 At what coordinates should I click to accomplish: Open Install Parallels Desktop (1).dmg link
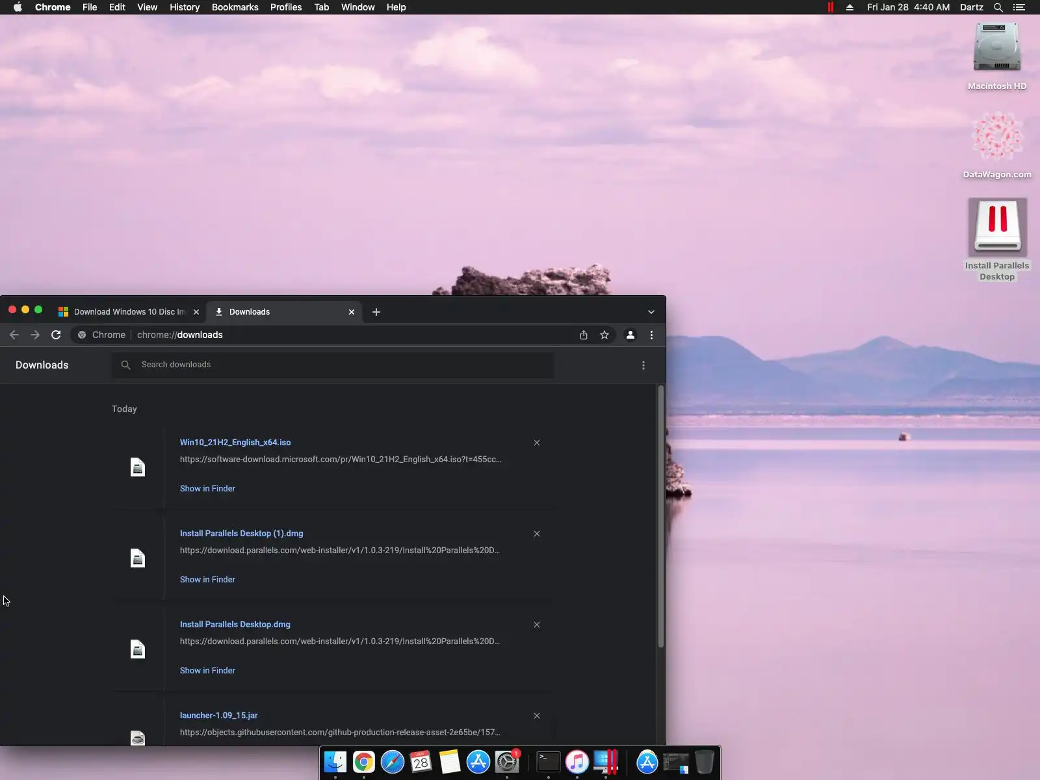coord(241,534)
